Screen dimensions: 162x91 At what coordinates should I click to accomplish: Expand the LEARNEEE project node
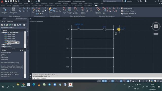[x=2, y=45]
